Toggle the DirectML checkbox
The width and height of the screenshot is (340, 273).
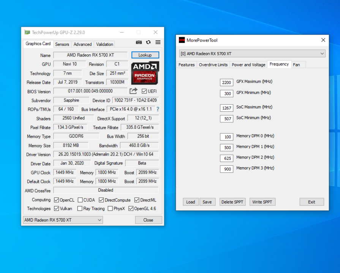click(137, 200)
